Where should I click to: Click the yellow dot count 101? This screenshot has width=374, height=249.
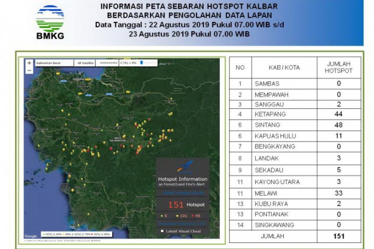point(182,216)
